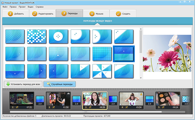Select the soft circle left-center transition
The height and width of the screenshot is (120, 195).
click(102, 37)
